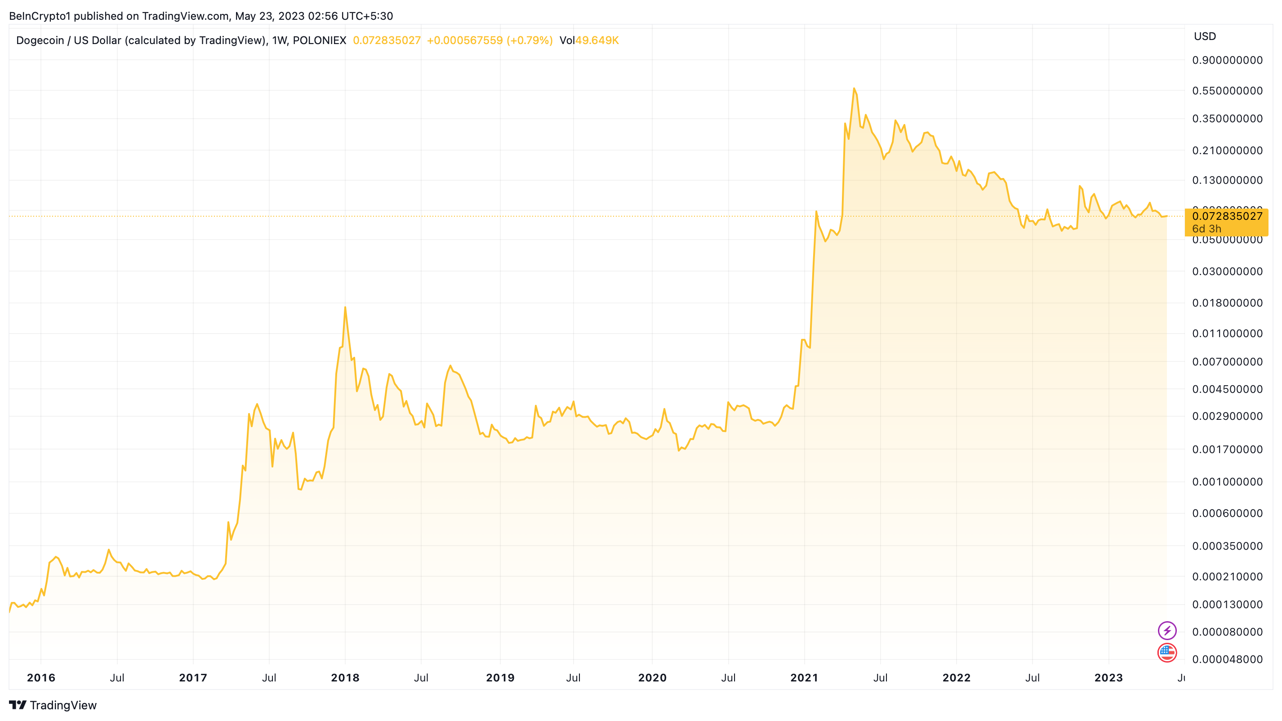Image resolution: width=1282 pixels, height=721 pixels.
Task: Click the purple lightning bolt event icon
Action: click(1166, 631)
